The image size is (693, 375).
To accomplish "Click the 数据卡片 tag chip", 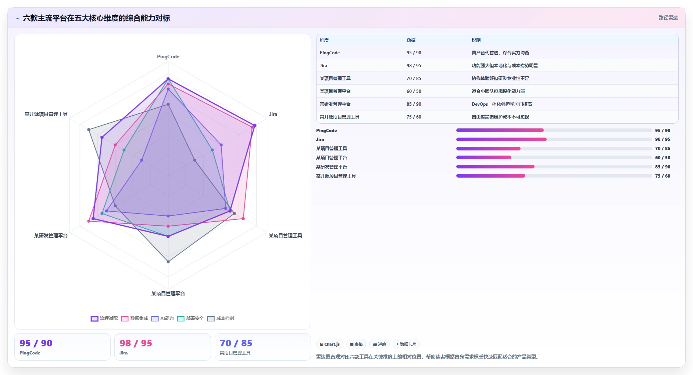I will 406,344.
